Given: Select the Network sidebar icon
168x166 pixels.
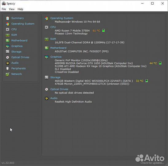Looking at the screenshot, I should click(7, 74).
